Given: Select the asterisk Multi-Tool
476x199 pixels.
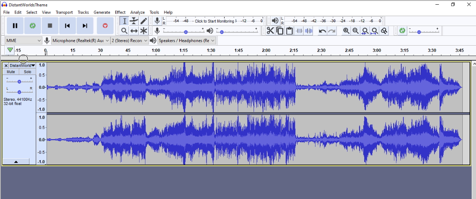Looking at the screenshot, I should (x=143, y=31).
